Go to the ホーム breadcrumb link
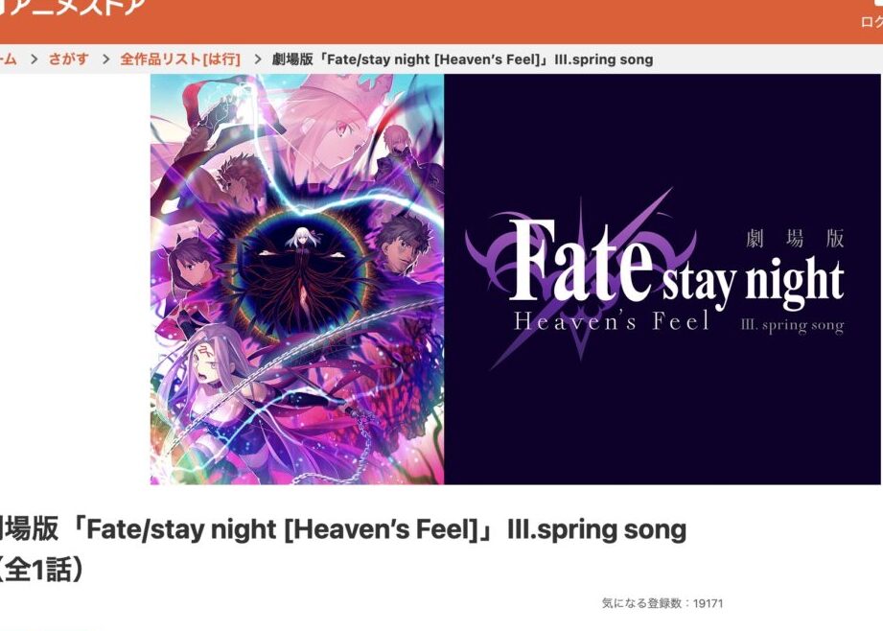This screenshot has width=883, height=631. 8,59
